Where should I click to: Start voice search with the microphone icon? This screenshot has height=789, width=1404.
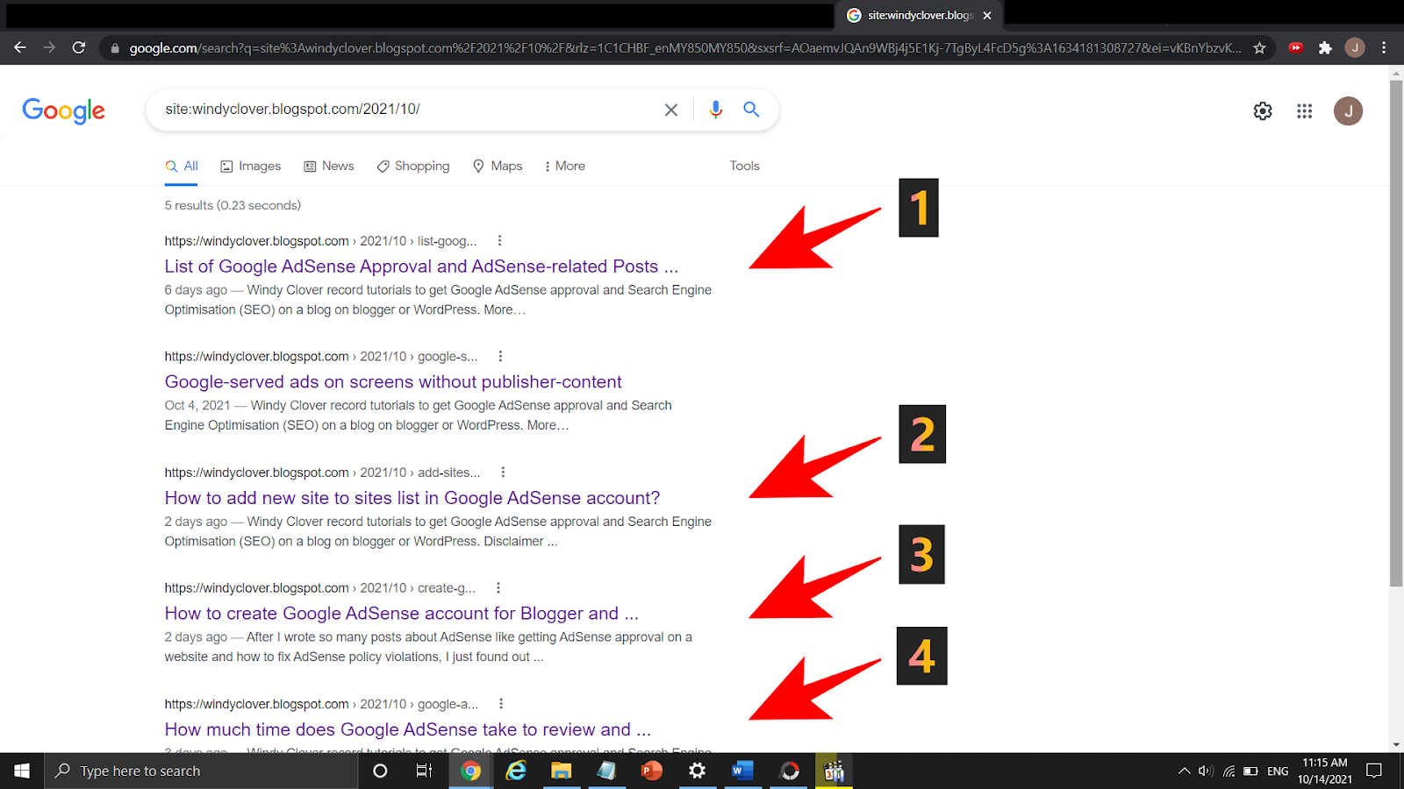716,110
